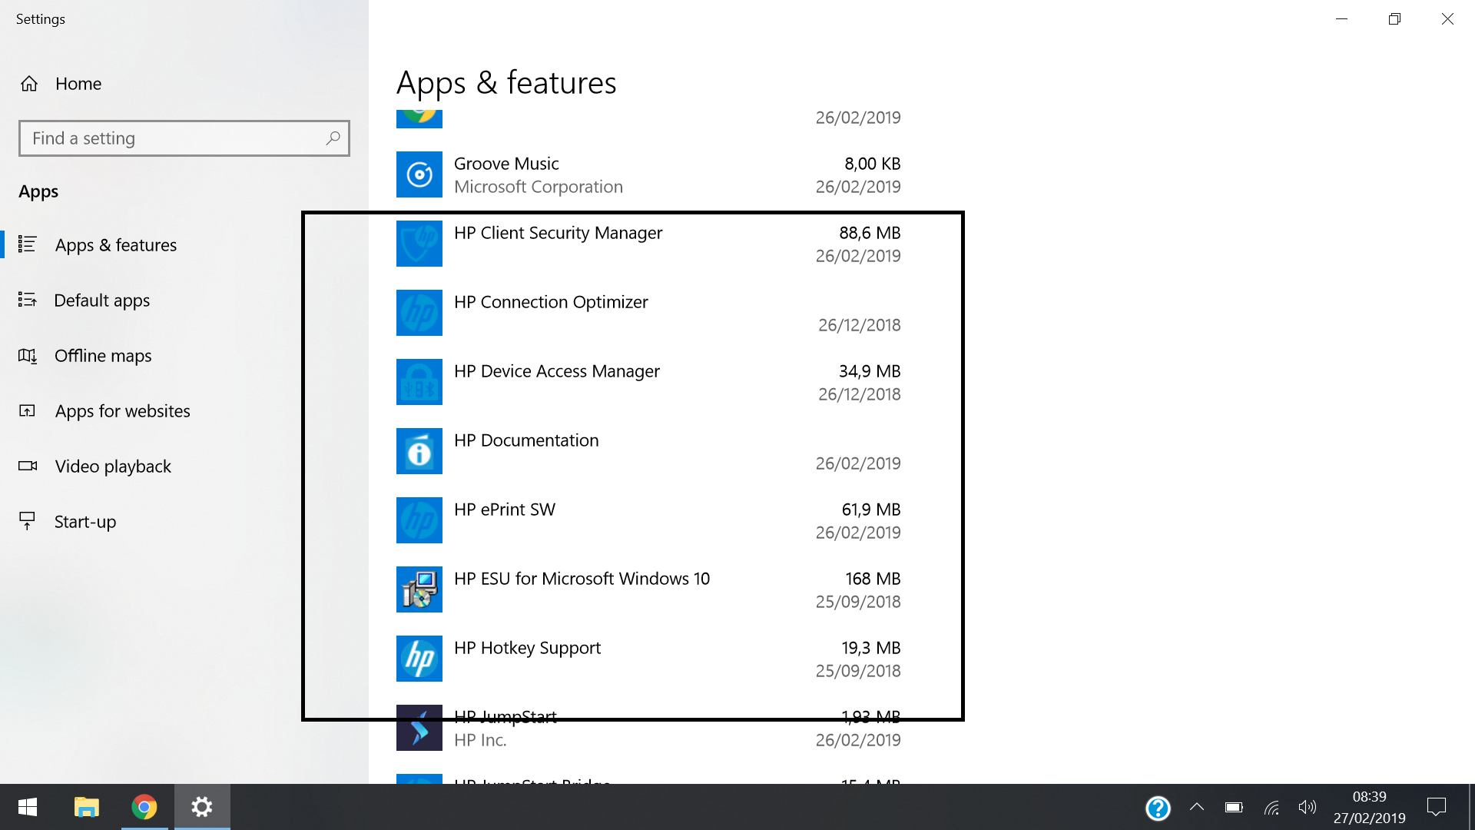Click the HP JumpStart icon
The height and width of the screenshot is (830, 1475).
(419, 727)
